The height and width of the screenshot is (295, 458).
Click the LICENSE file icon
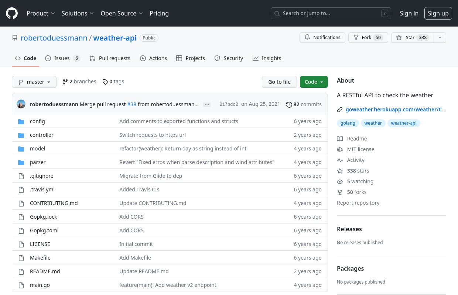[x=21, y=244]
